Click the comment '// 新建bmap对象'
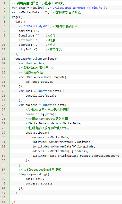Viewport: 122px width, 204px height. click(31, 73)
